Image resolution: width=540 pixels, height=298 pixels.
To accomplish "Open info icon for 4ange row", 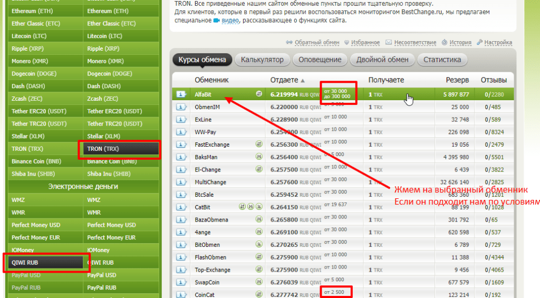I will click(181, 232).
